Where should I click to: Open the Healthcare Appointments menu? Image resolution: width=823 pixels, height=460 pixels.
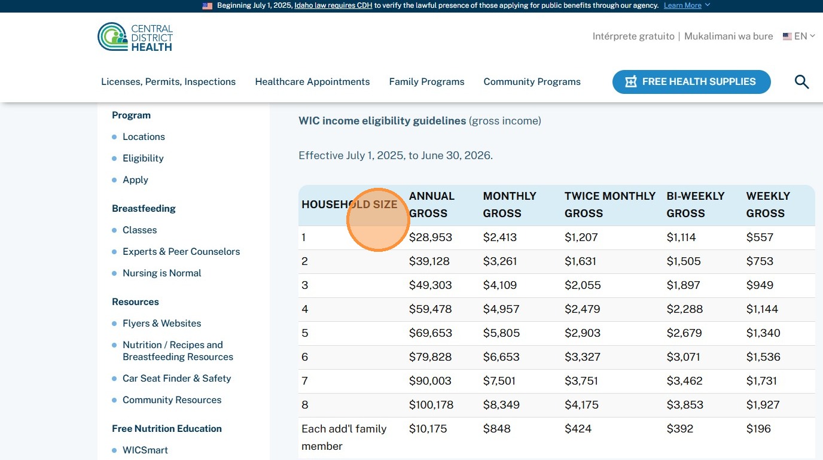pos(312,82)
